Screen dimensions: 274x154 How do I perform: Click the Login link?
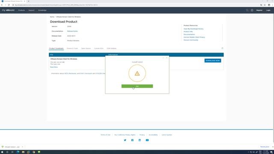point(268,10)
